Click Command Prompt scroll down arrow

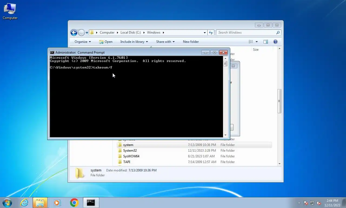tap(225, 135)
